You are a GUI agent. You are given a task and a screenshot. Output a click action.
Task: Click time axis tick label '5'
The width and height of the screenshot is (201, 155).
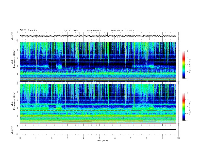coord(99,138)
